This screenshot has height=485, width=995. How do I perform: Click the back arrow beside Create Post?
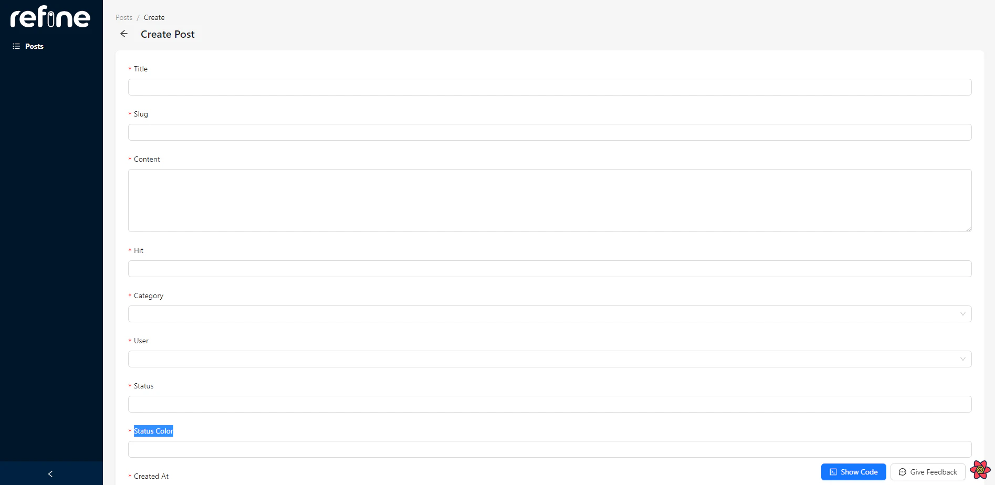[124, 34]
